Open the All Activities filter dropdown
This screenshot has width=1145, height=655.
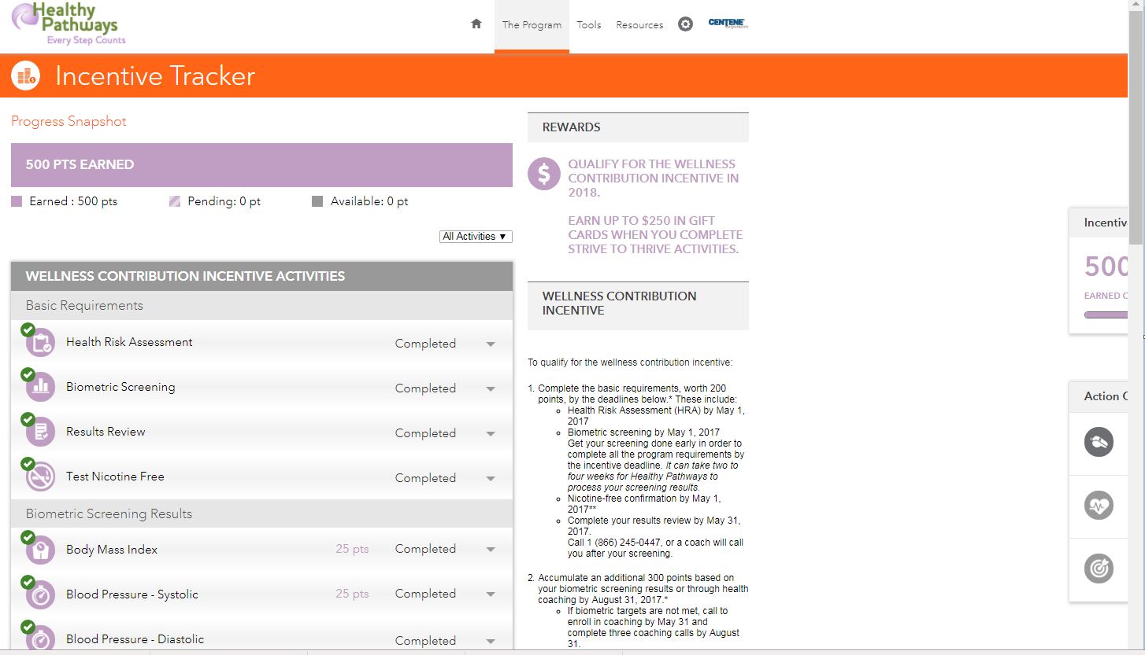pyautogui.click(x=475, y=236)
